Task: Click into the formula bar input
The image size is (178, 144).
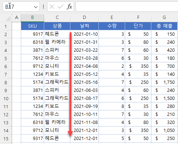Action: click(x=127, y=7)
